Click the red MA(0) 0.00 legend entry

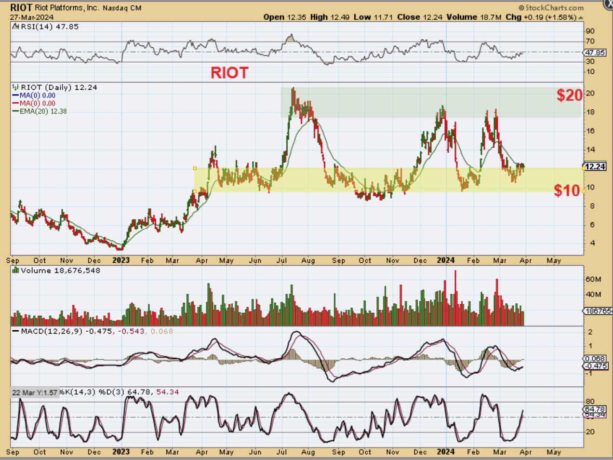[x=34, y=103]
